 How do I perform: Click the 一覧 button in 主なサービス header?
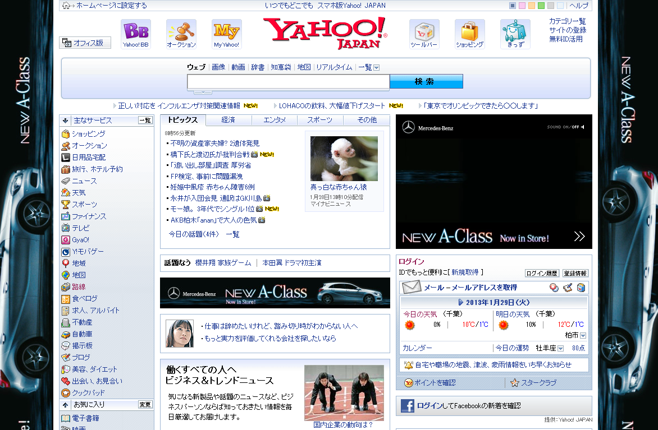[145, 121]
